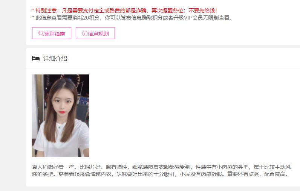Click the 不要先给钱 warning phrase
Image resolution: width=300 pixels, height=191 pixels.
click(203, 10)
